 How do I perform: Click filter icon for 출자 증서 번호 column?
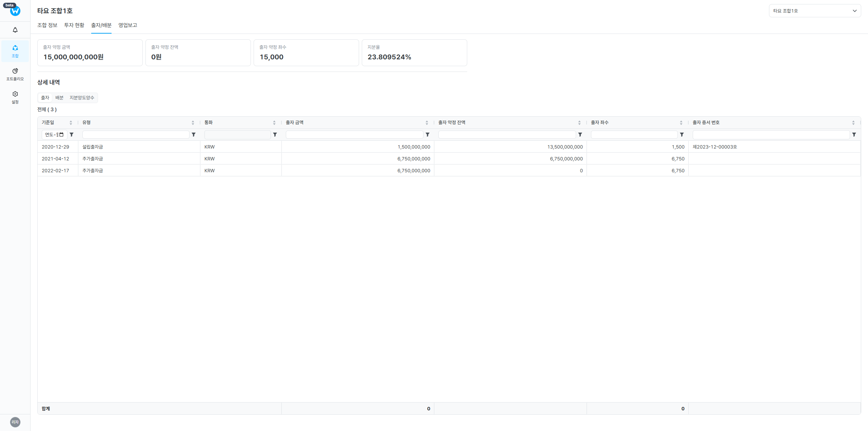854,135
